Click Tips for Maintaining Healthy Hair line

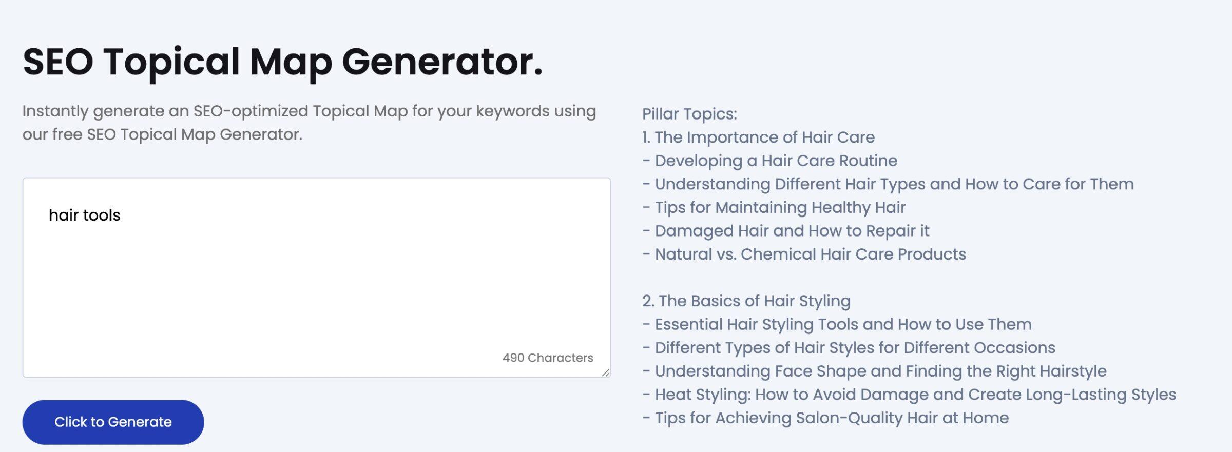[774, 207]
